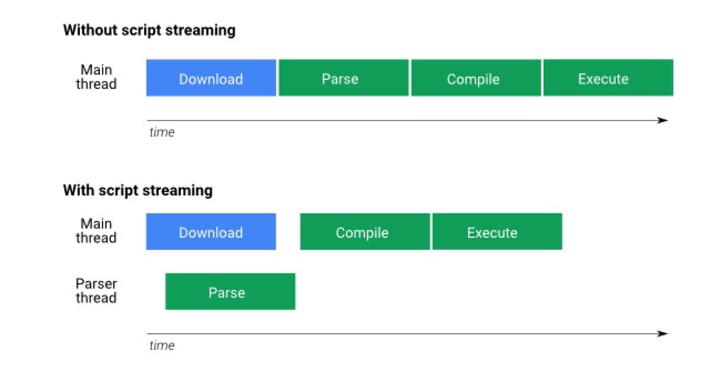Click the left end of the bottom time axis
721x371 pixels.
pyautogui.click(x=149, y=333)
